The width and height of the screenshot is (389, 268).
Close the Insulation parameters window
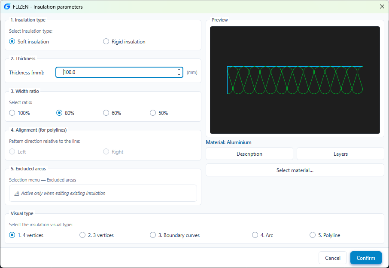coord(382,7)
